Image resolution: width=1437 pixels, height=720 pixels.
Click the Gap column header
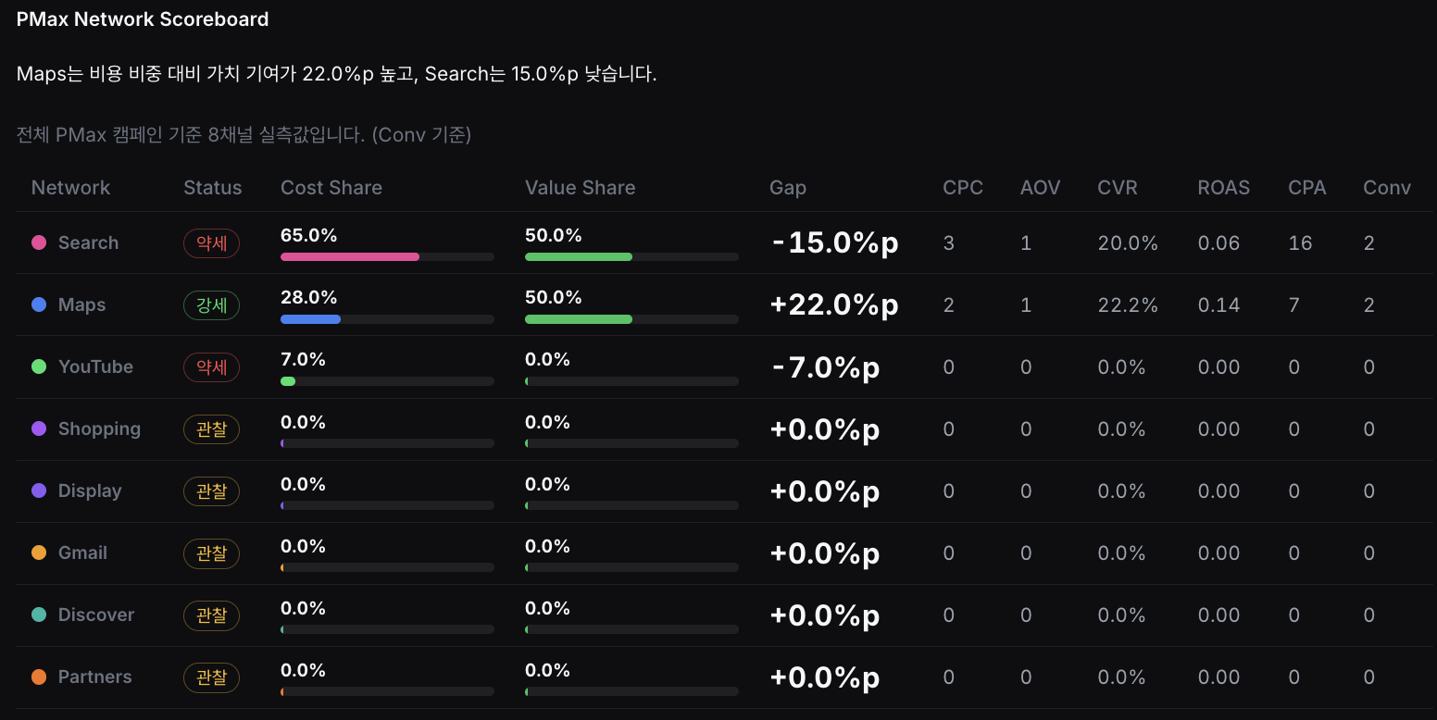click(788, 188)
